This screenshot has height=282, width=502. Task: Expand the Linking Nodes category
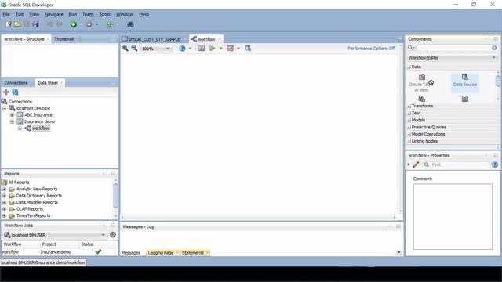pyautogui.click(x=409, y=141)
